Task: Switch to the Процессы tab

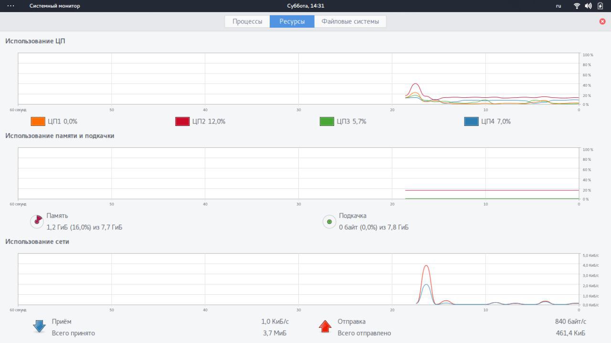Action: coord(247,21)
